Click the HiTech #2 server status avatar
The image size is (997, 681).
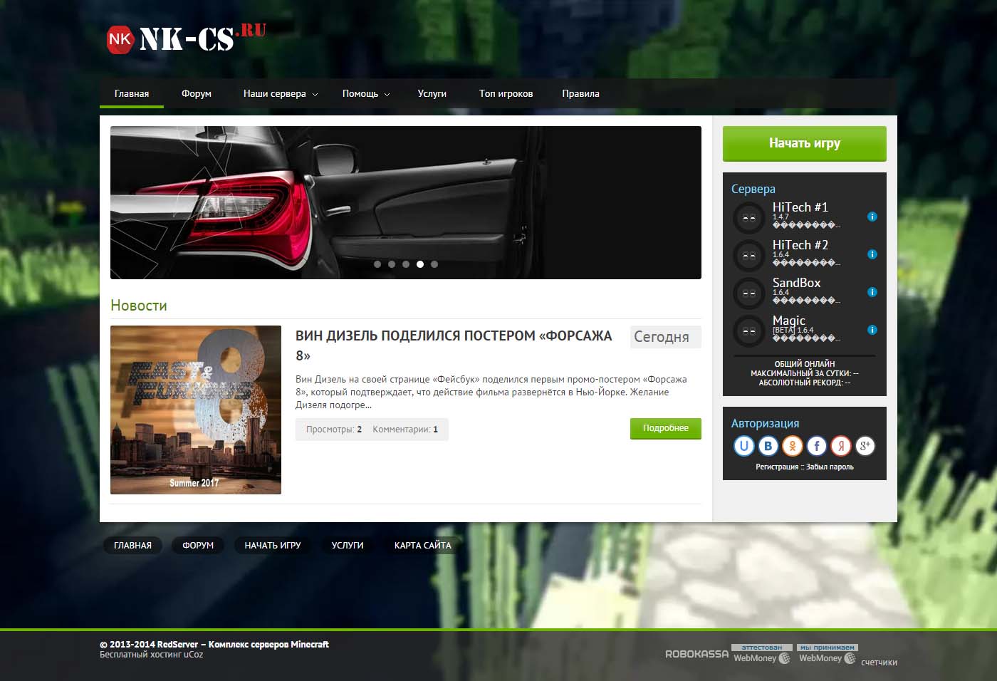pos(749,256)
